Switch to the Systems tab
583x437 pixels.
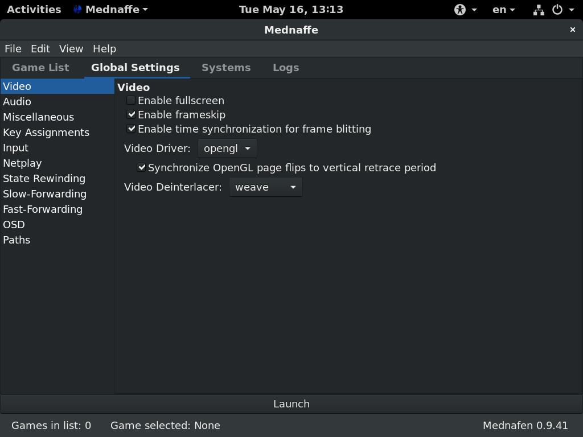[226, 68]
